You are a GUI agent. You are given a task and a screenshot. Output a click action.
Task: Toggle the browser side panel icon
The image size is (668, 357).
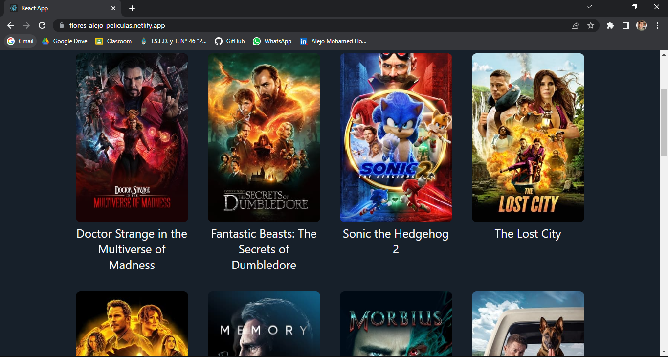tap(625, 25)
